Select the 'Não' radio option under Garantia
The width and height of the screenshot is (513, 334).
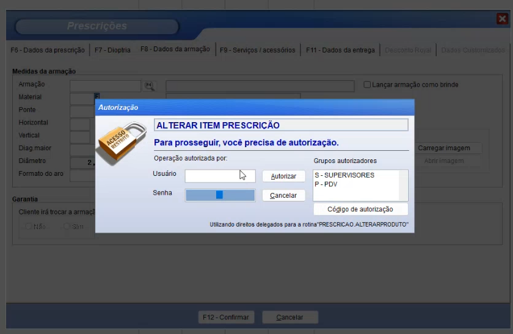(x=28, y=226)
